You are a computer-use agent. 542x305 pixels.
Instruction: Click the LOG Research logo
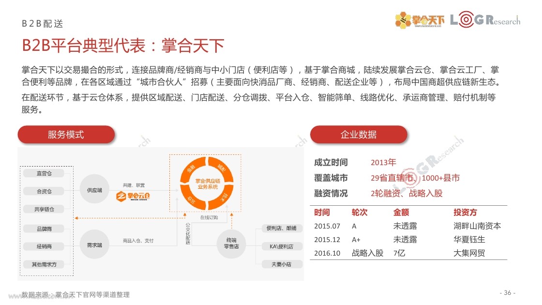click(x=485, y=19)
